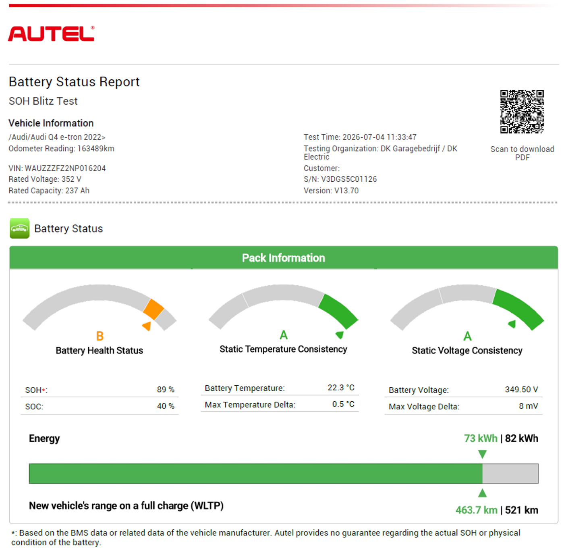Click the green pointer on Temperature Consistency gauge
The width and height of the screenshot is (564, 550).
(340, 335)
